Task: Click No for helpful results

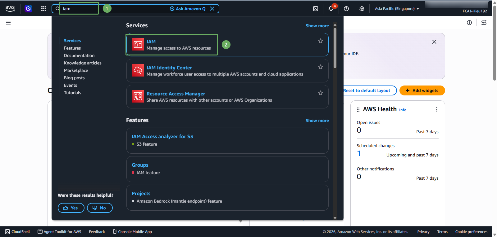Action: pyautogui.click(x=100, y=208)
